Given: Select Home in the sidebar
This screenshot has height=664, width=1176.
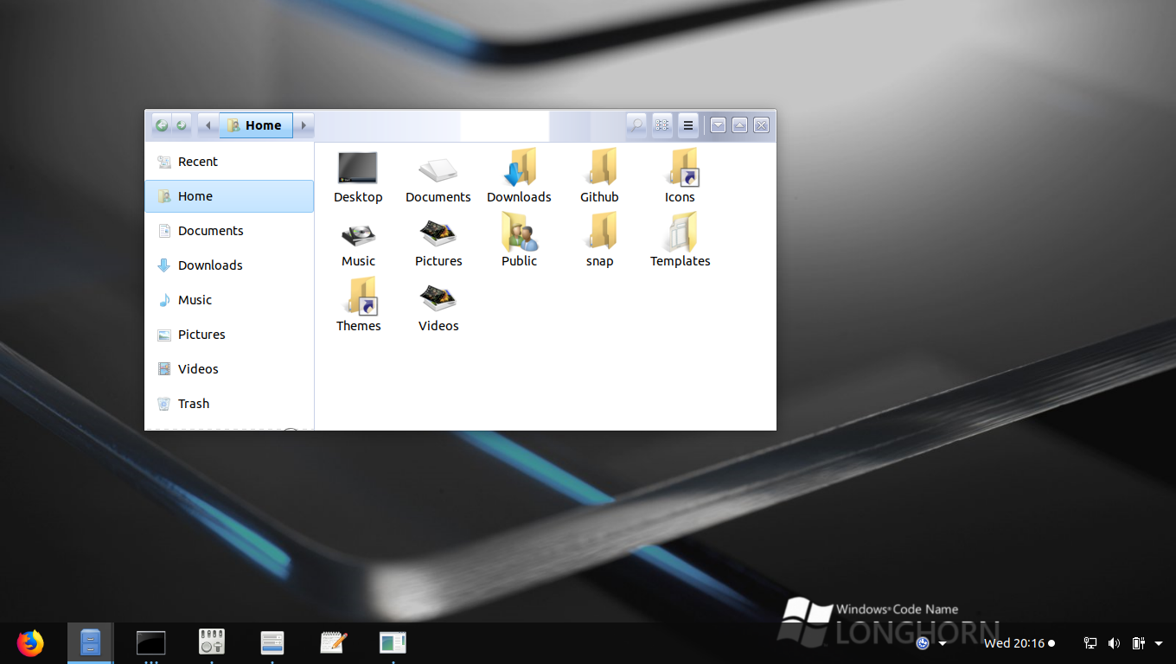Looking at the screenshot, I should click(x=229, y=196).
